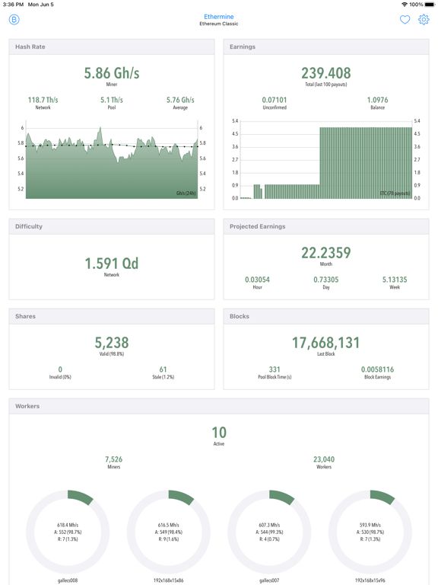Select the 7,526 Miners value
The image size is (438, 585).
click(x=113, y=459)
